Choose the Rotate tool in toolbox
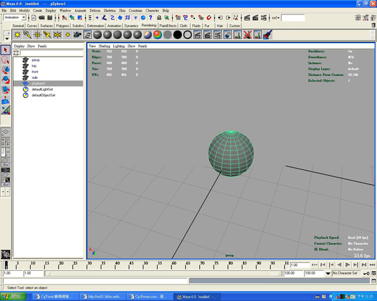 point(6,80)
